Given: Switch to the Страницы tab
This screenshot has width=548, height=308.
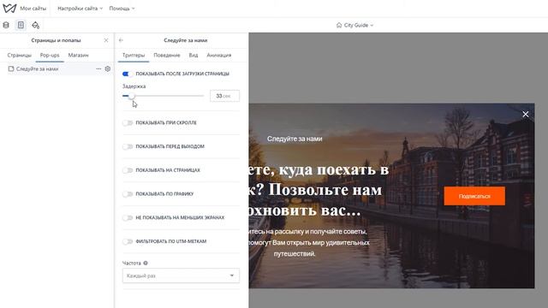Looking at the screenshot, I should [19, 55].
